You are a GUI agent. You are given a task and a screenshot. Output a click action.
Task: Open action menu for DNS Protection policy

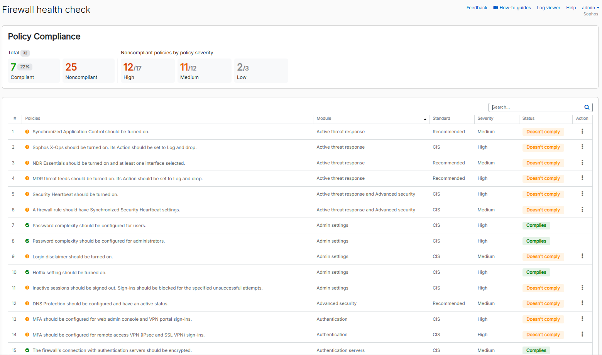click(582, 303)
